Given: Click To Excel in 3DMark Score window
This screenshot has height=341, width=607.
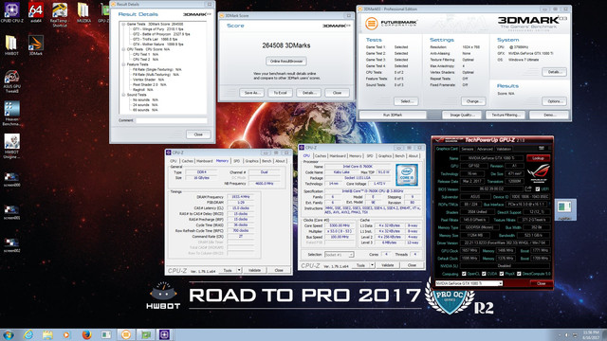Looking at the screenshot, I should tap(281, 93).
